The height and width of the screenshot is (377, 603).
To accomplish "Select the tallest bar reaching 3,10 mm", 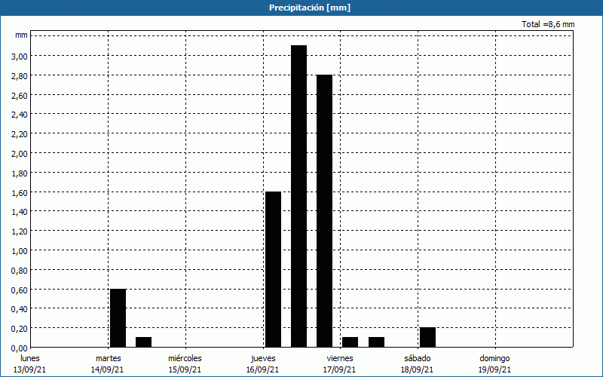I will pos(298,196).
